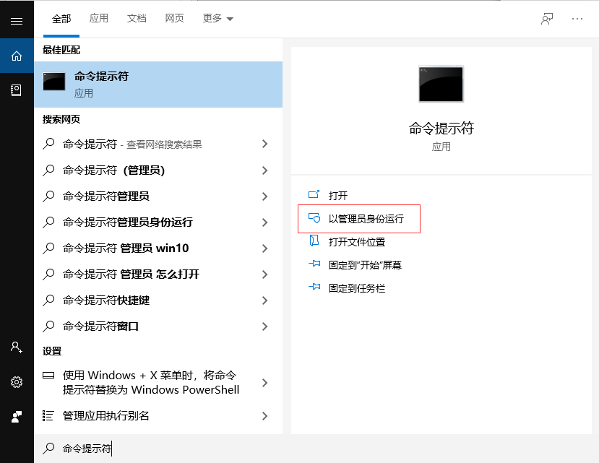
Task: Click the user picture icon at the bottom of the sidebar
Action: (x=17, y=416)
